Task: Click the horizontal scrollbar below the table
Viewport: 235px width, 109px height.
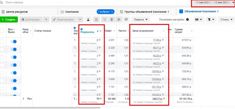Action: click(x=50, y=108)
